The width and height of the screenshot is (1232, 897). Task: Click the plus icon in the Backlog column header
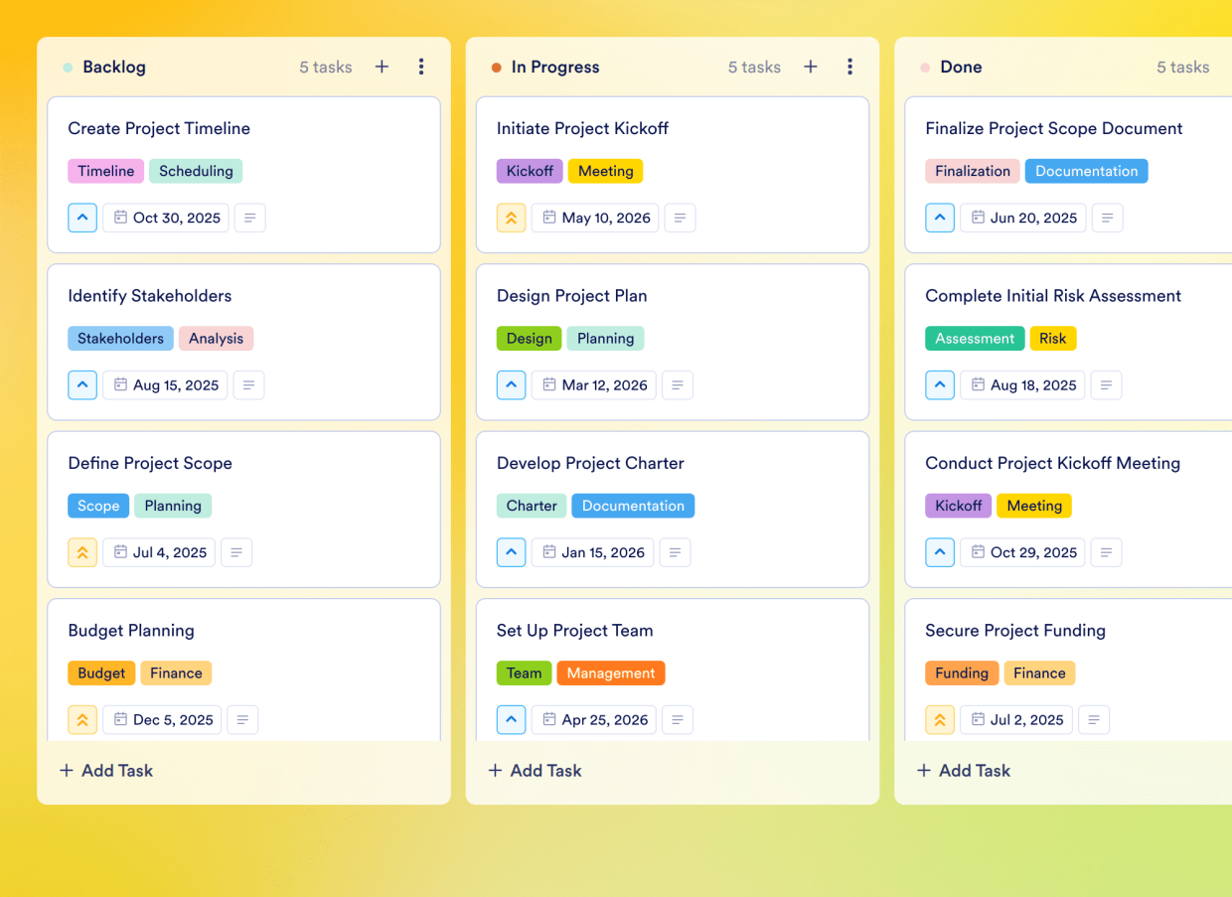pyautogui.click(x=382, y=67)
